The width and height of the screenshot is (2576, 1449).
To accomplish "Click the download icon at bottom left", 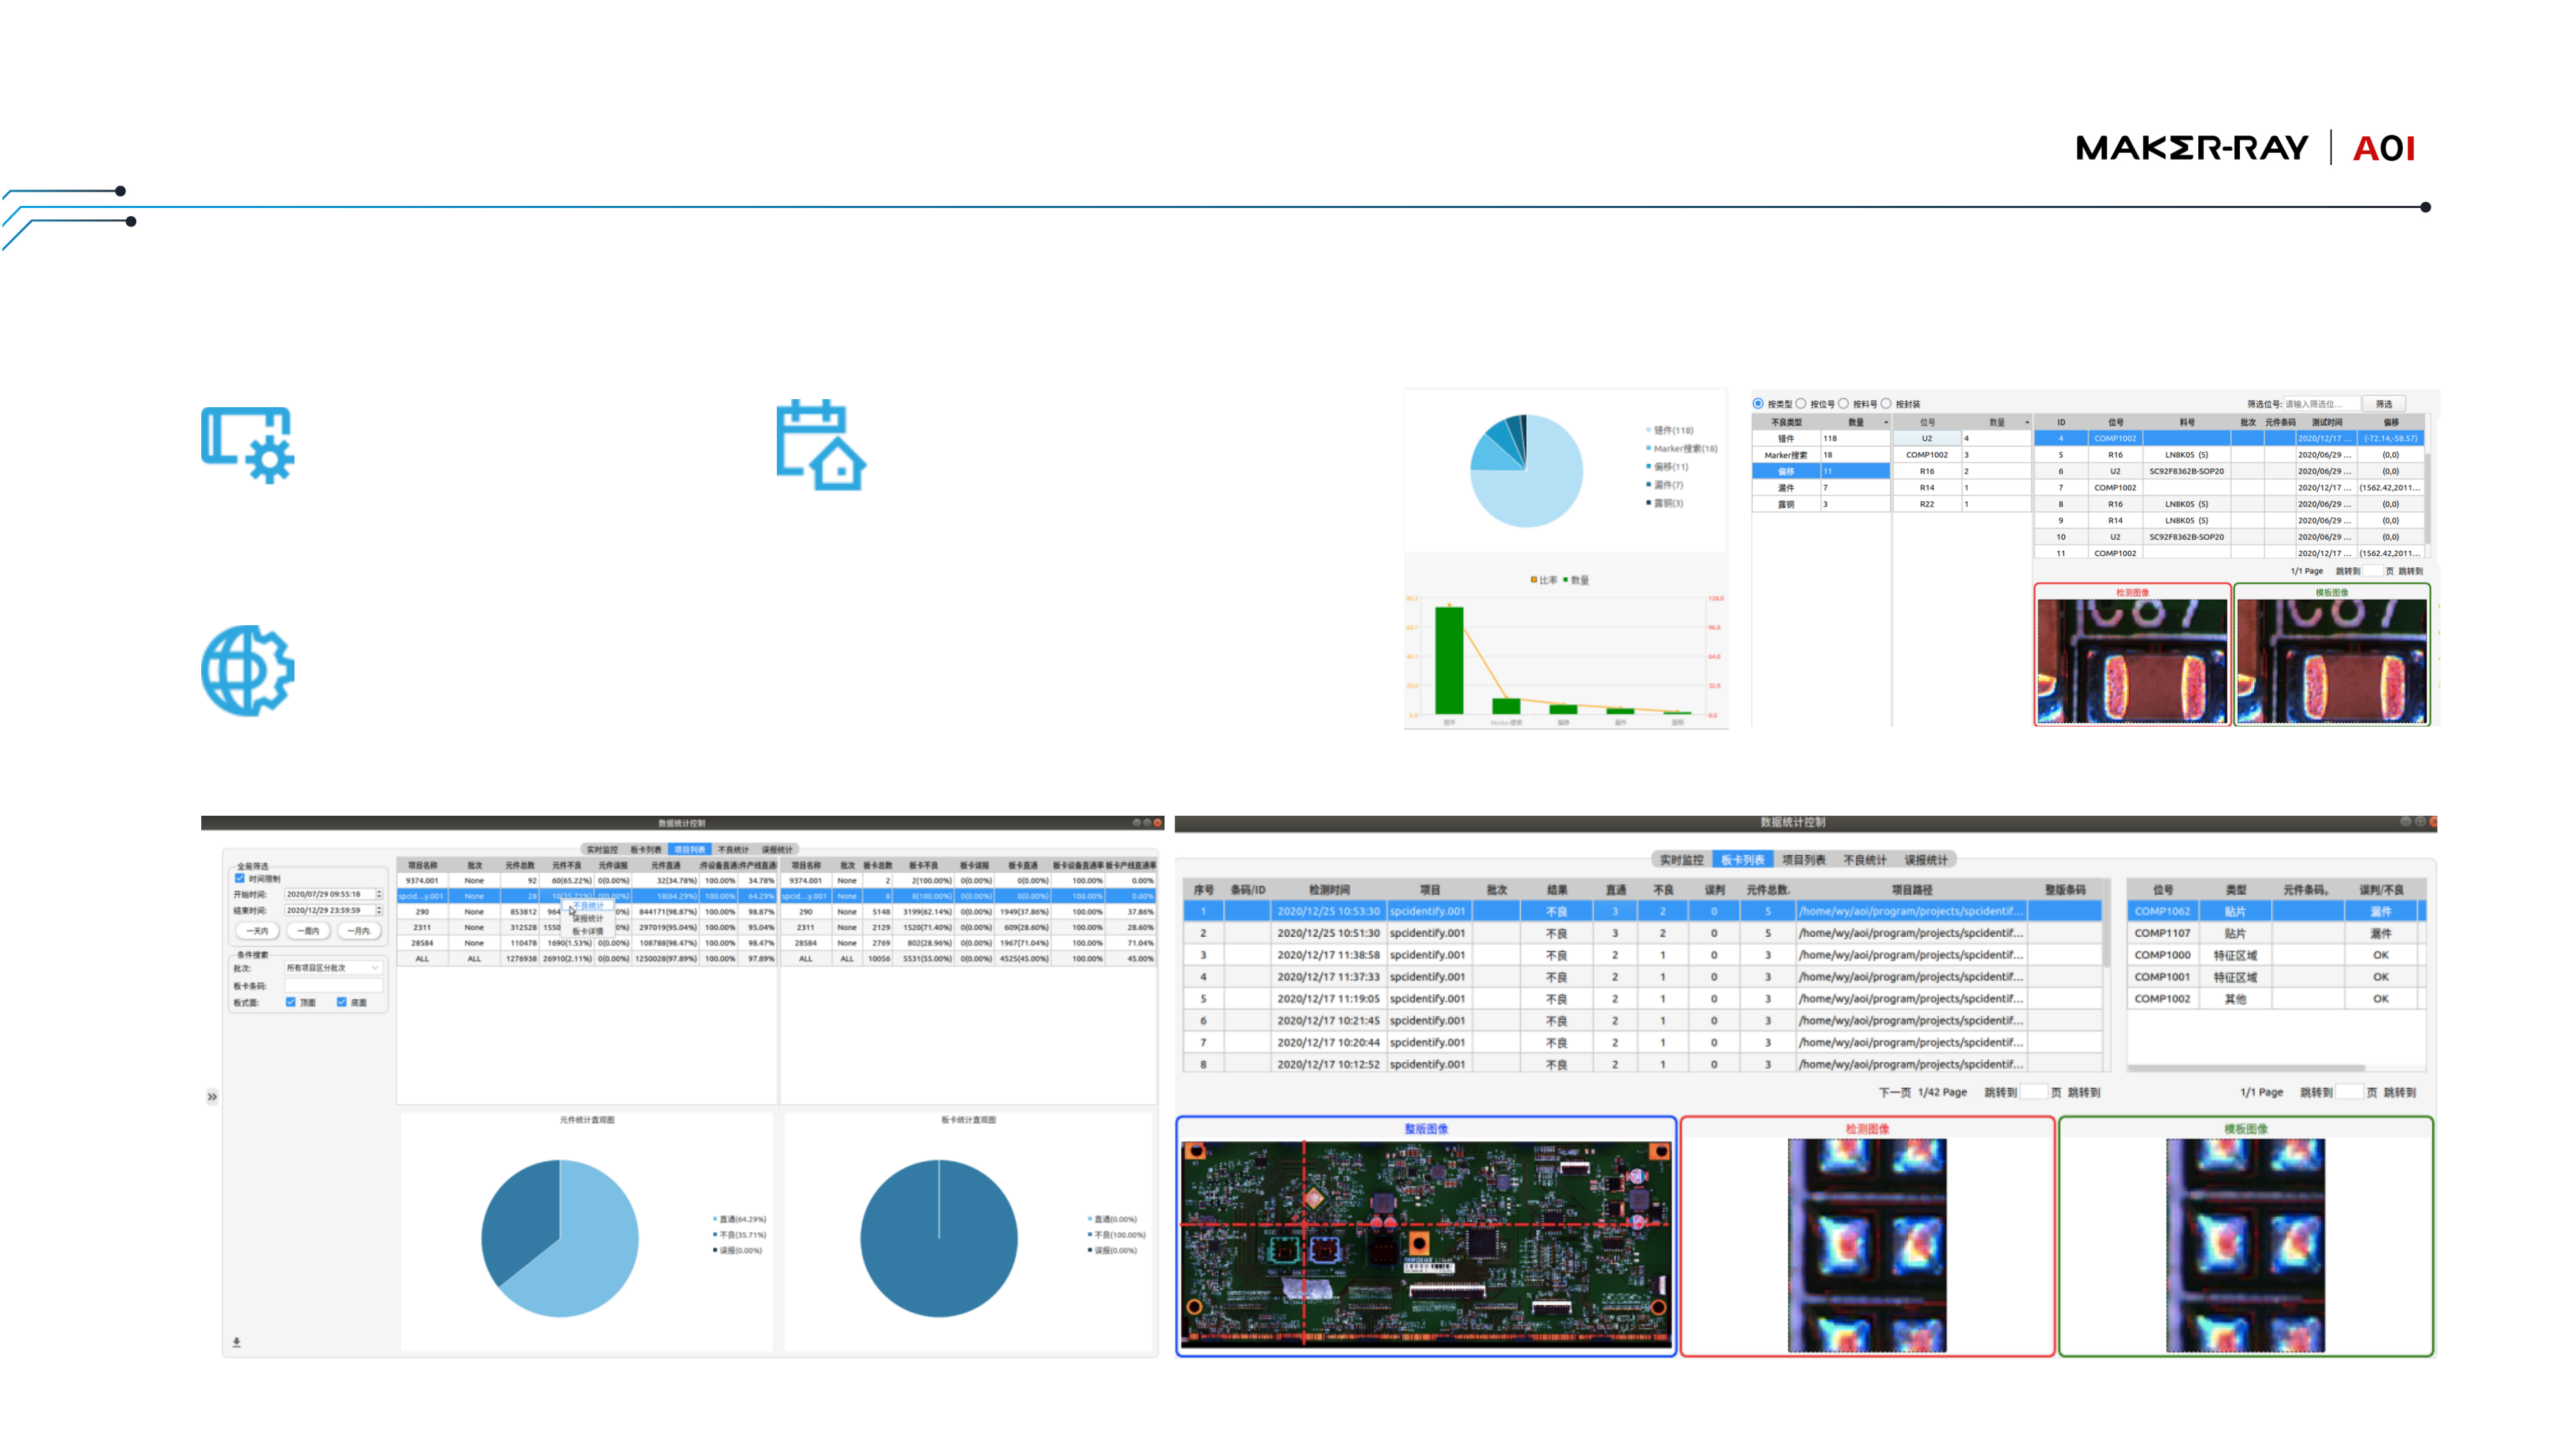I will click(237, 1342).
